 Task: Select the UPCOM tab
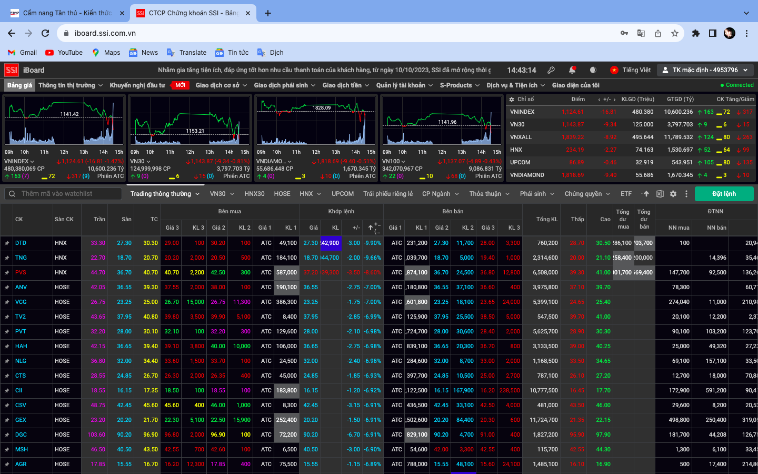click(343, 194)
